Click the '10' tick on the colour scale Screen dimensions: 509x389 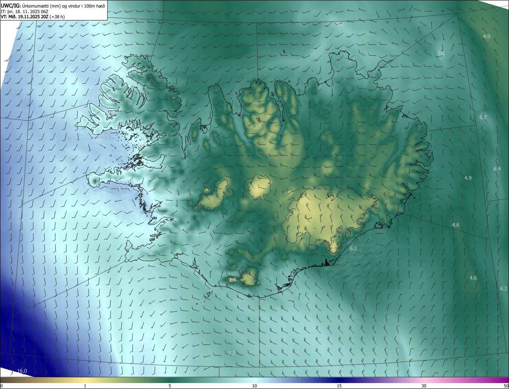point(254,386)
